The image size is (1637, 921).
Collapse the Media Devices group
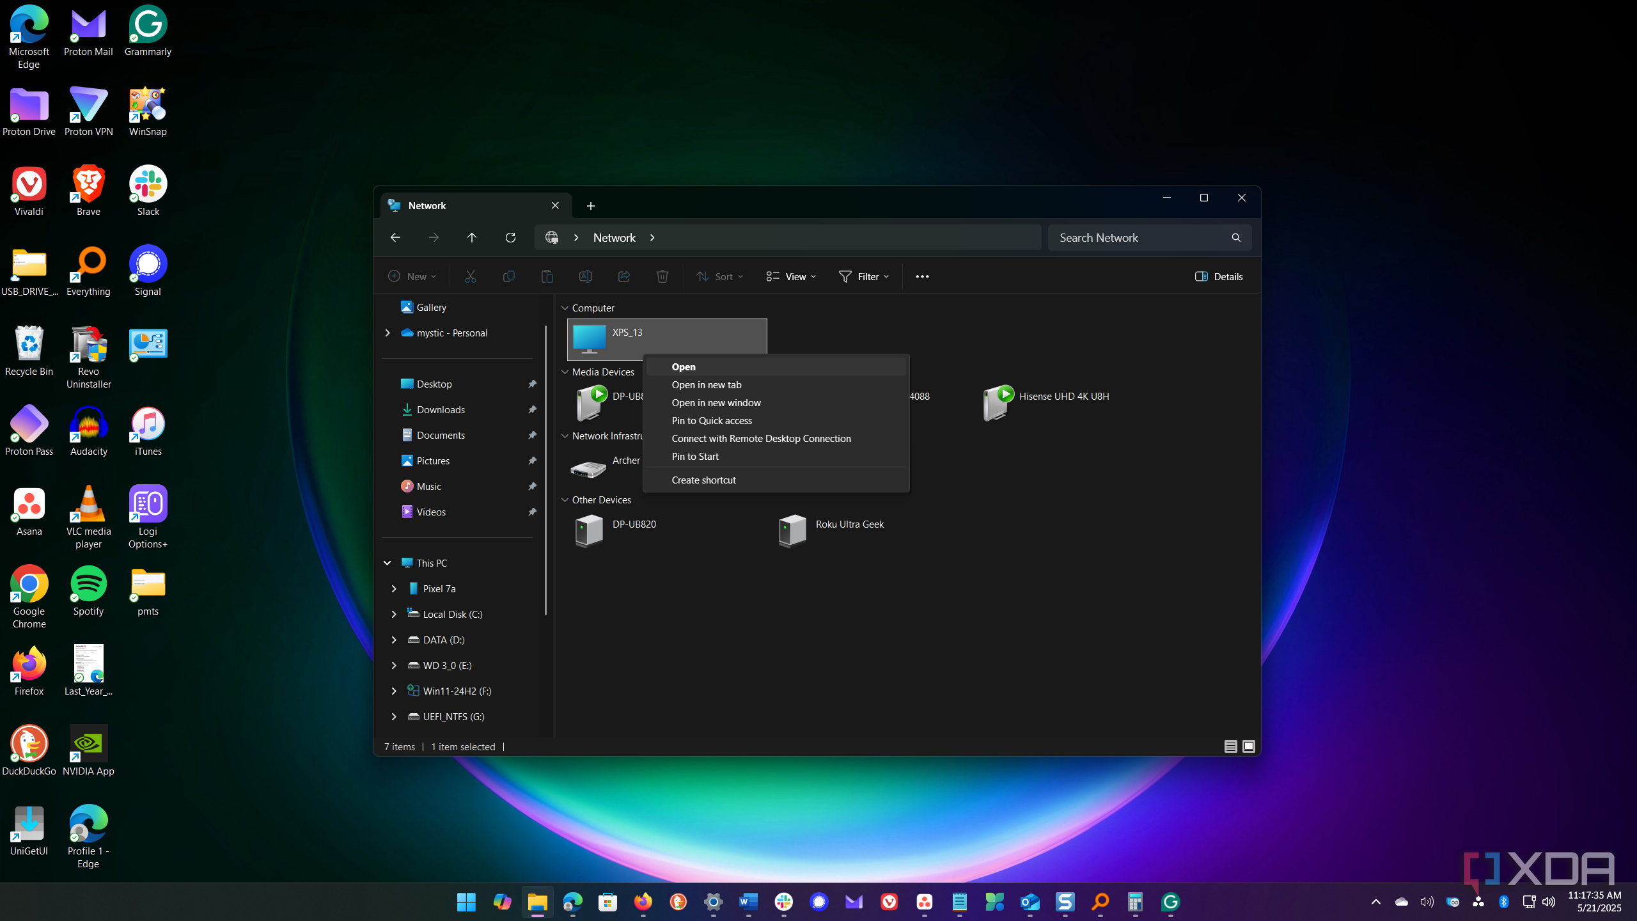click(565, 372)
